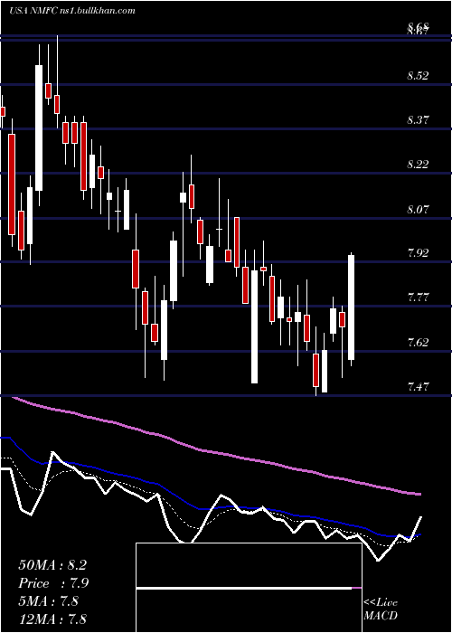Click the '12MA : 7.8' reading
The width and height of the screenshot is (452, 633).
(52, 619)
